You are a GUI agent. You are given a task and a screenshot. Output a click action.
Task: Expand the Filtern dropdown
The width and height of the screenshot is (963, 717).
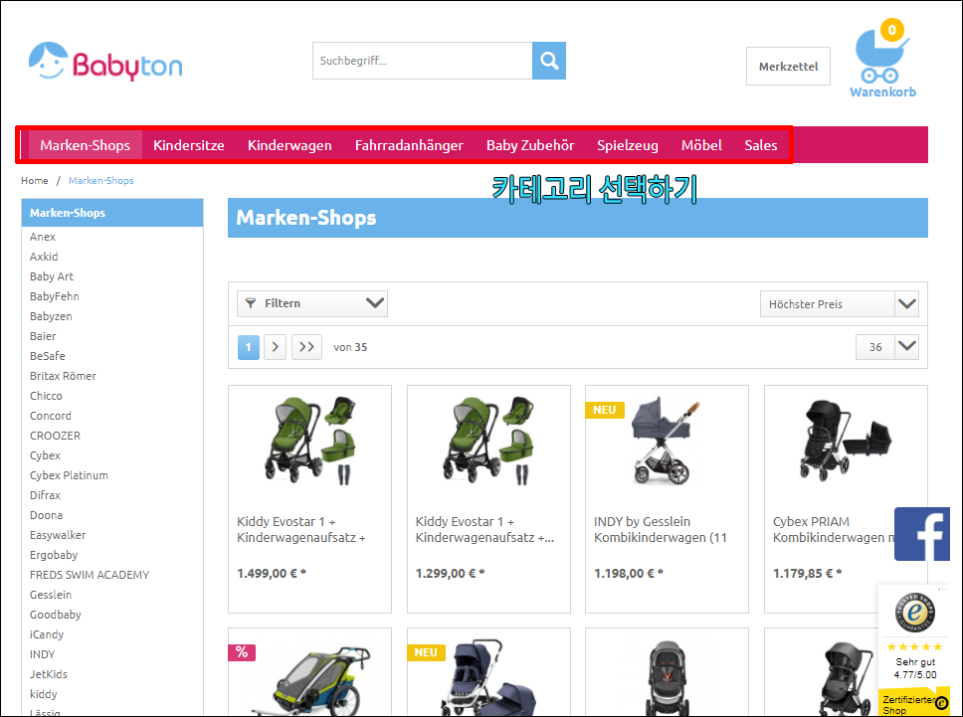(312, 304)
